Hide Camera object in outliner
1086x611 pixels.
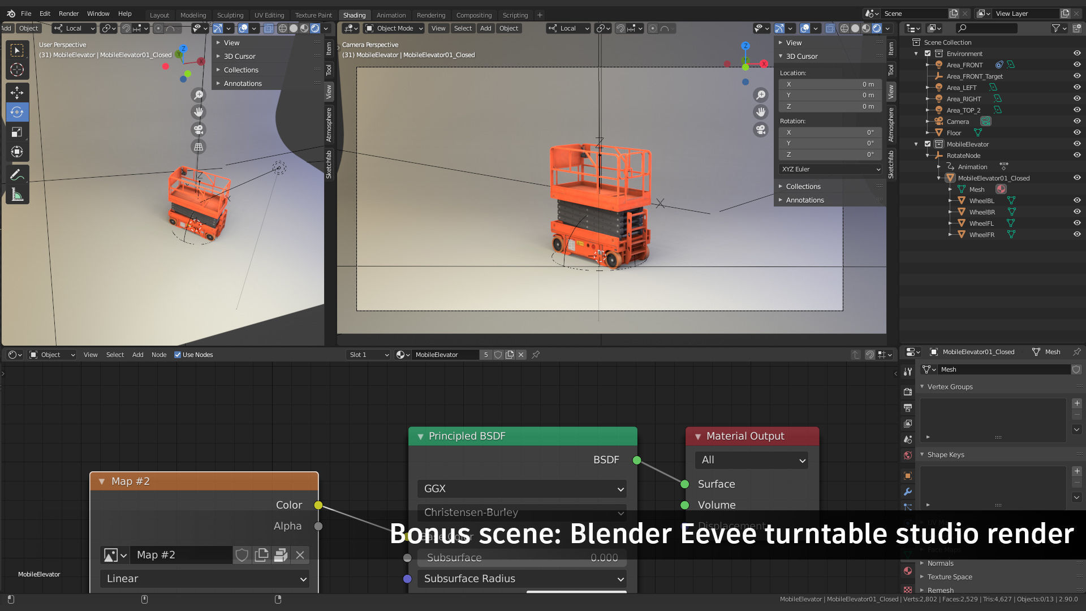coord(1077,122)
